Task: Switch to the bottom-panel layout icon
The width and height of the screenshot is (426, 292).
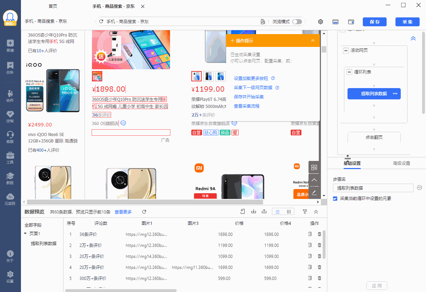Action: pos(335,22)
